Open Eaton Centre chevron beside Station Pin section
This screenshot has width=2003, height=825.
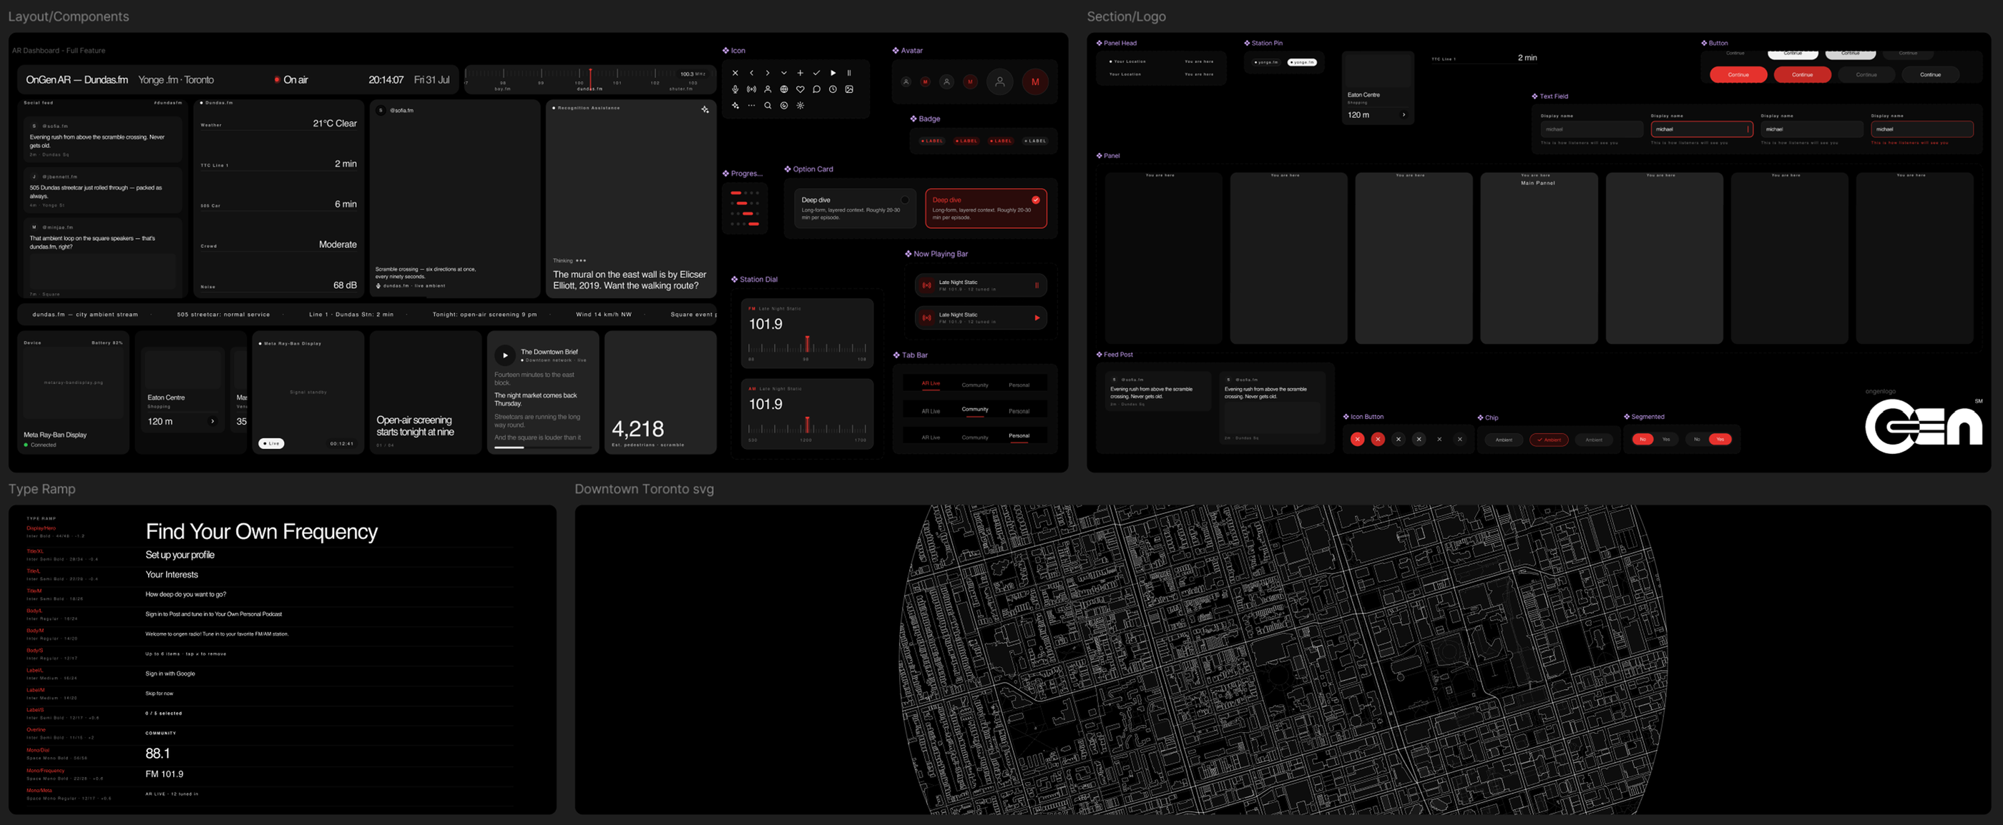[x=1404, y=115]
